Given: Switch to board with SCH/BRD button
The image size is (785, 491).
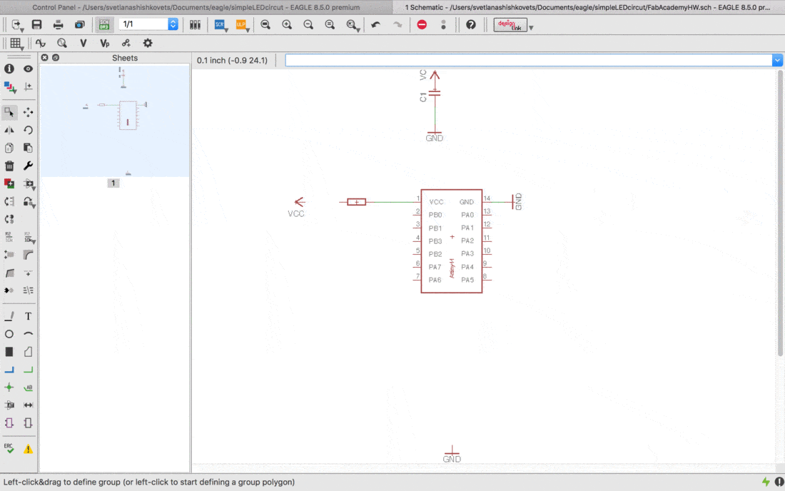Looking at the screenshot, I should (104, 24).
